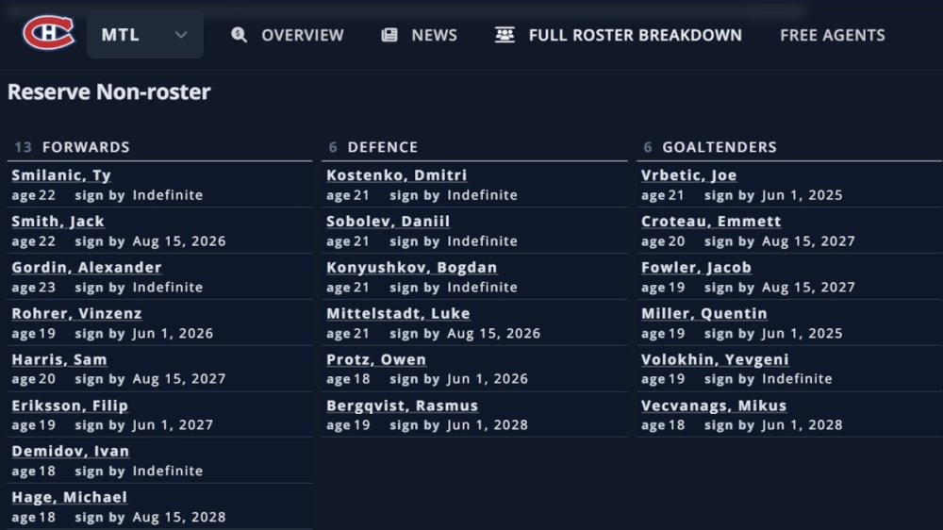Open Smilanic, Ty player page
The height and width of the screenshot is (530, 943).
[61, 175]
